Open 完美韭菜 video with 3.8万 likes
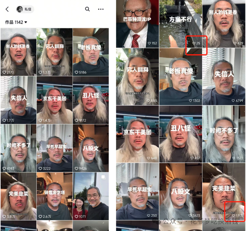The height and width of the screenshot is (231, 246). [x=18, y=196]
